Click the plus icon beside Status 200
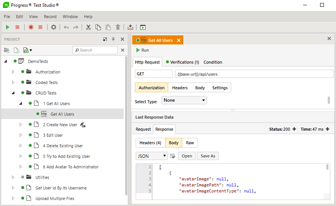 pyautogui.click(x=294, y=129)
